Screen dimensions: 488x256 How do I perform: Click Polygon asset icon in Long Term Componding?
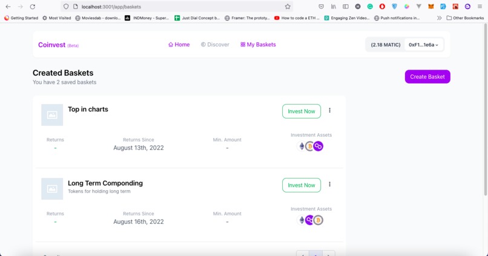(309, 220)
